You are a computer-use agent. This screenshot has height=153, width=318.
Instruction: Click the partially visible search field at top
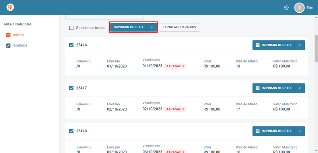pos(105,17)
